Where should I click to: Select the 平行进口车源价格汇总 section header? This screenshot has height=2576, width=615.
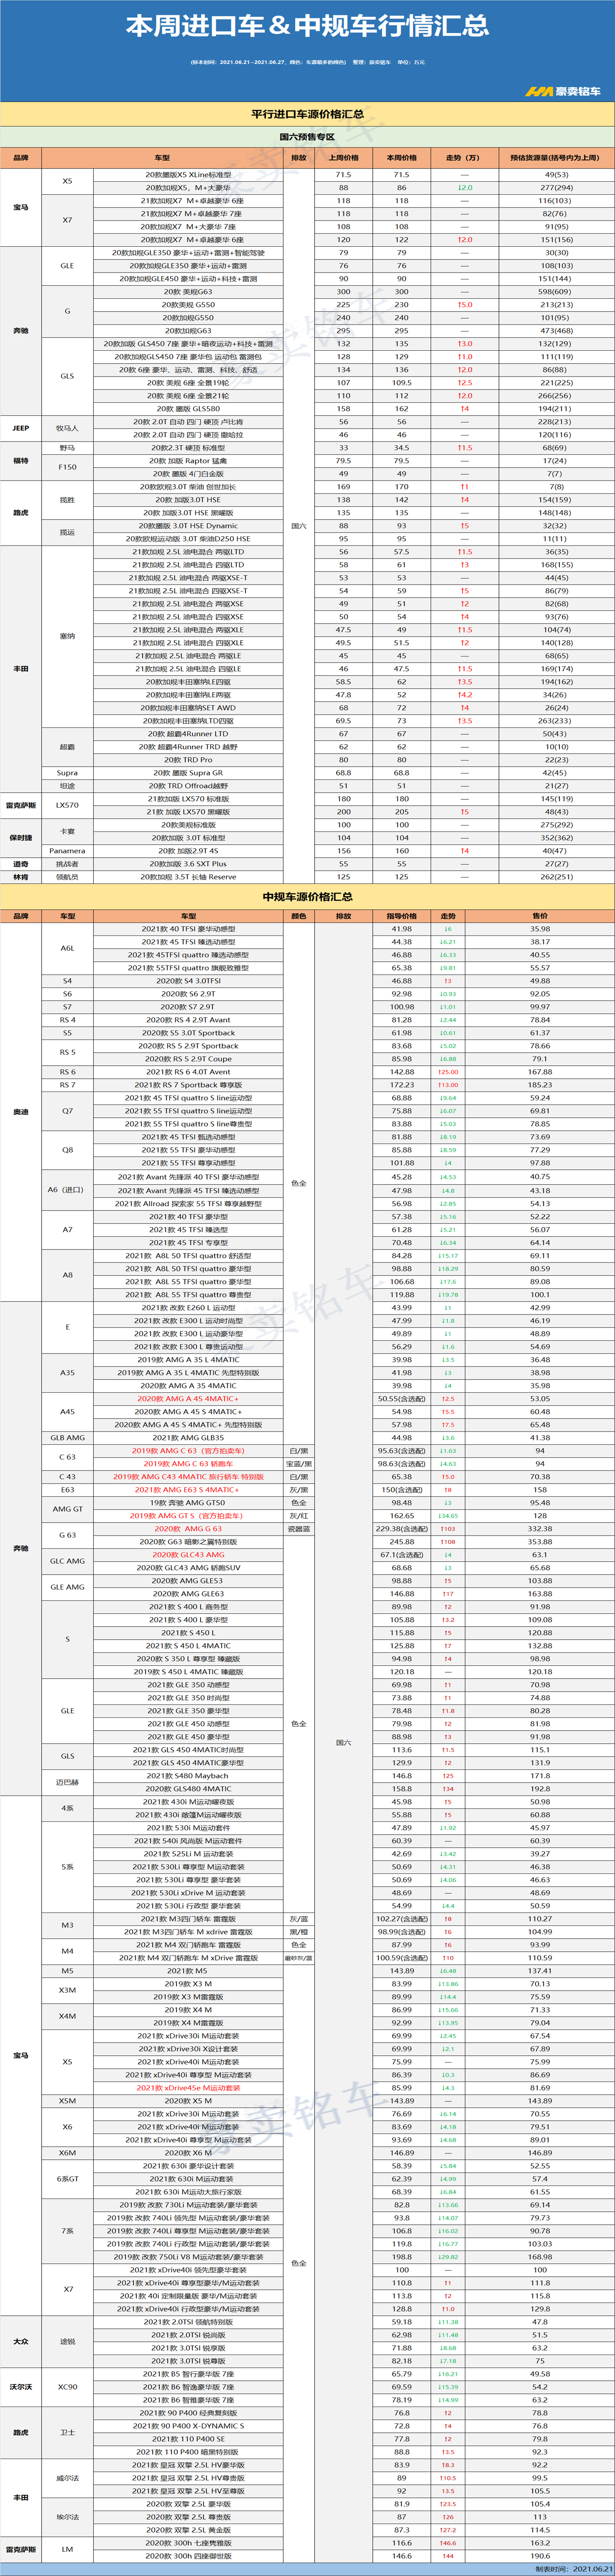[307, 114]
